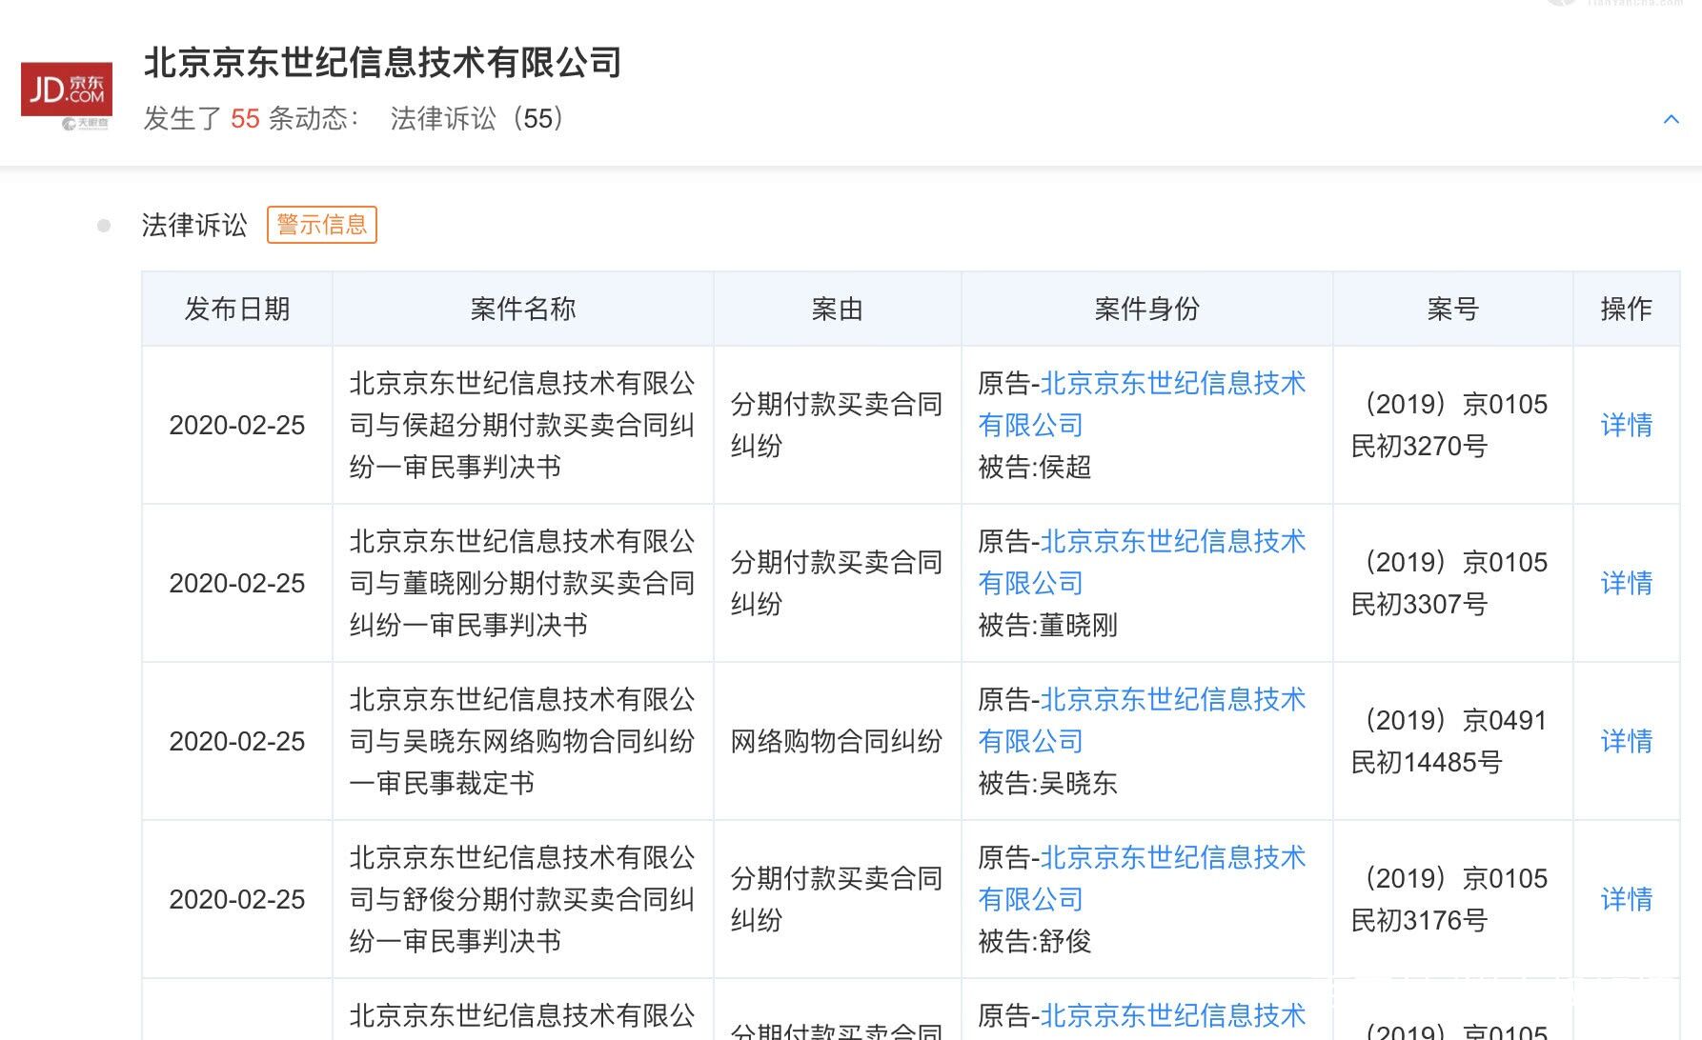Click case number (2019)京0105民初3270号
Image resolution: width=1702 pixels, height=1040 pixels.
[x=1450, y=425]
